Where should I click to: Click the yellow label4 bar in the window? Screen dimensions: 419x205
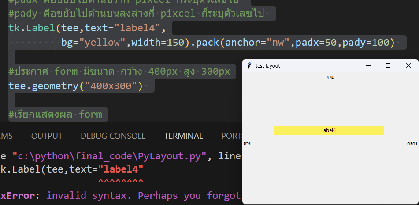pos(329,130)
